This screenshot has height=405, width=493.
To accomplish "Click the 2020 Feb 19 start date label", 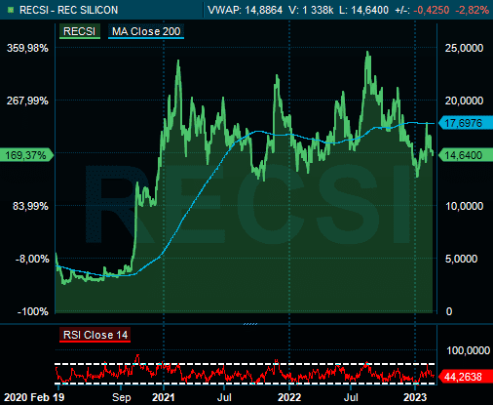I will point(34,397).
